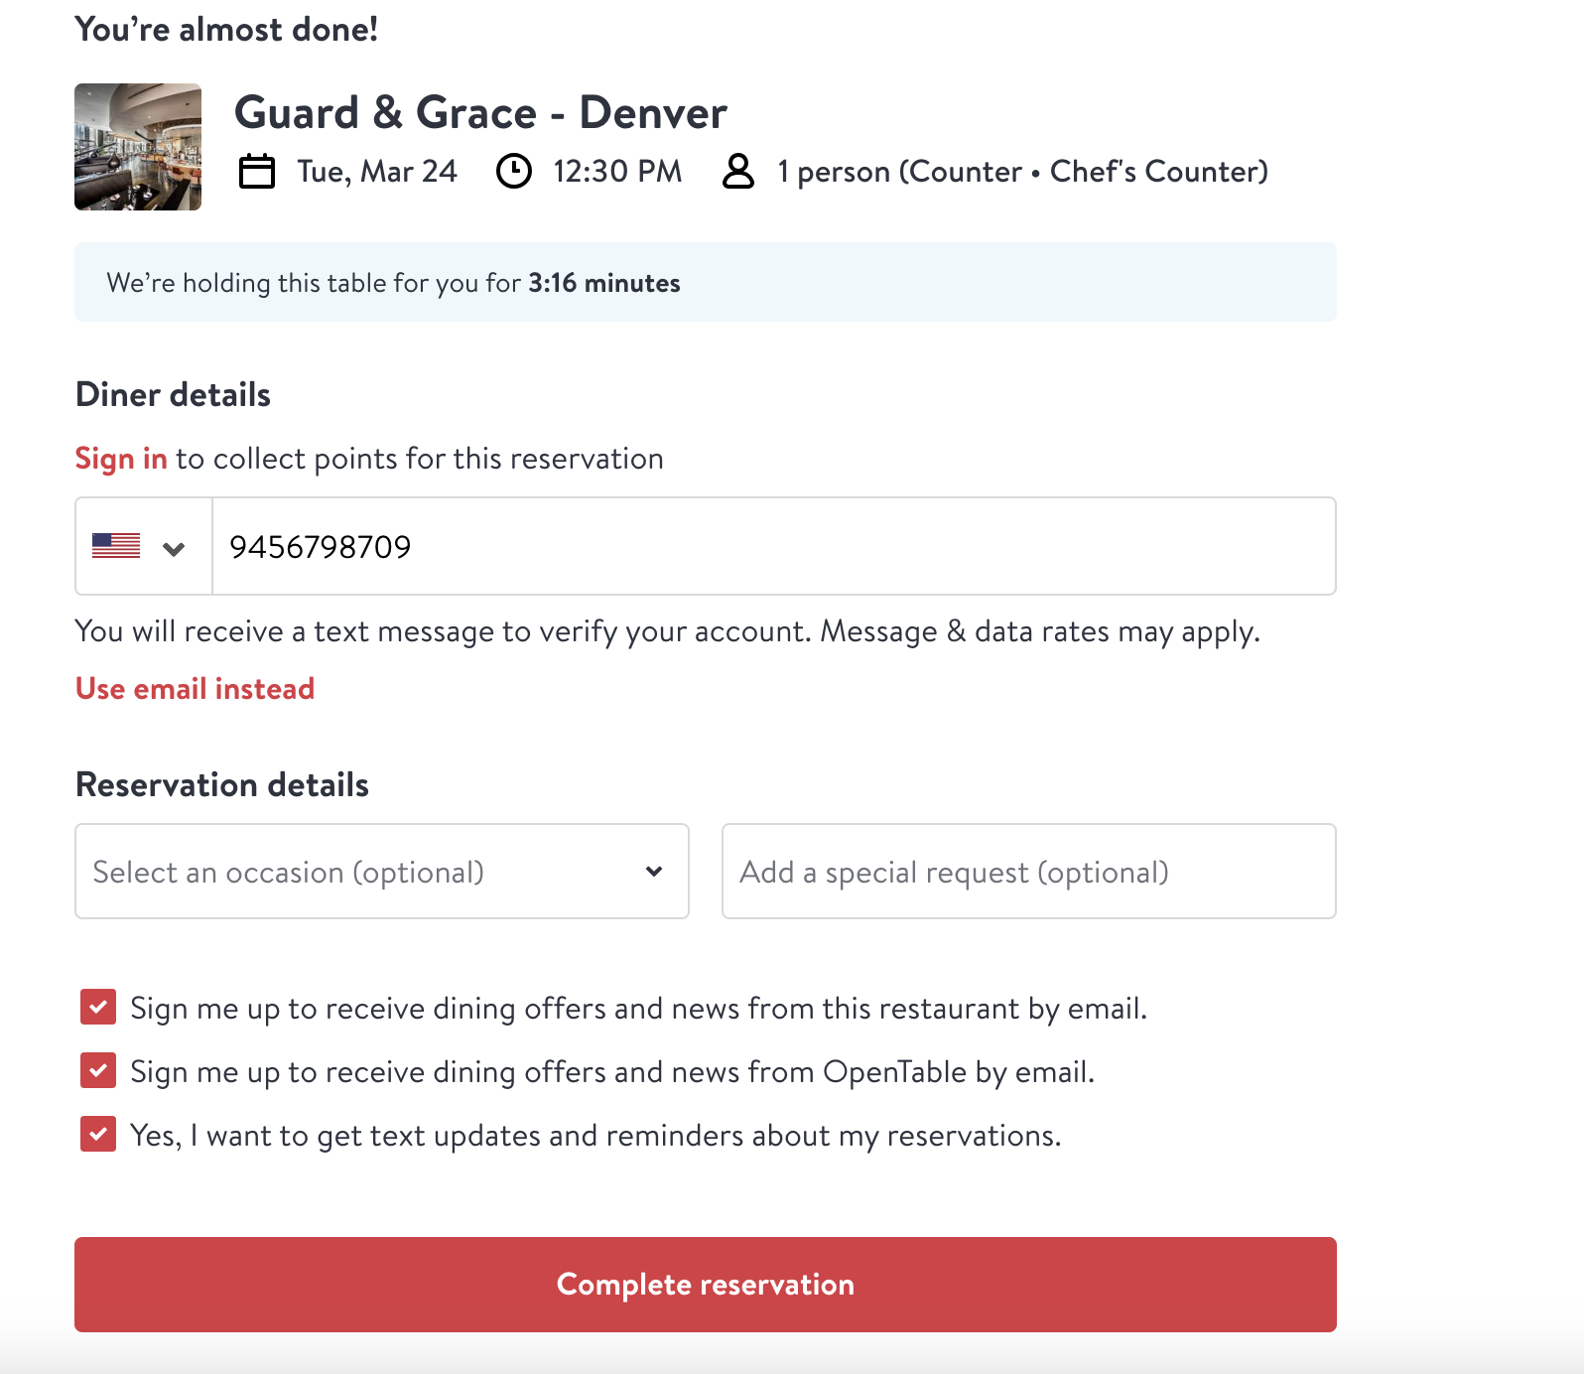Click the Reservation details heading
Image resolution: width=1584 pixels, height=1374 pixels.
click(222, 785)
